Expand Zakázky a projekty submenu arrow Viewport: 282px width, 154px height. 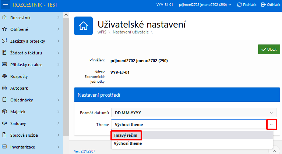click(59, 41)
